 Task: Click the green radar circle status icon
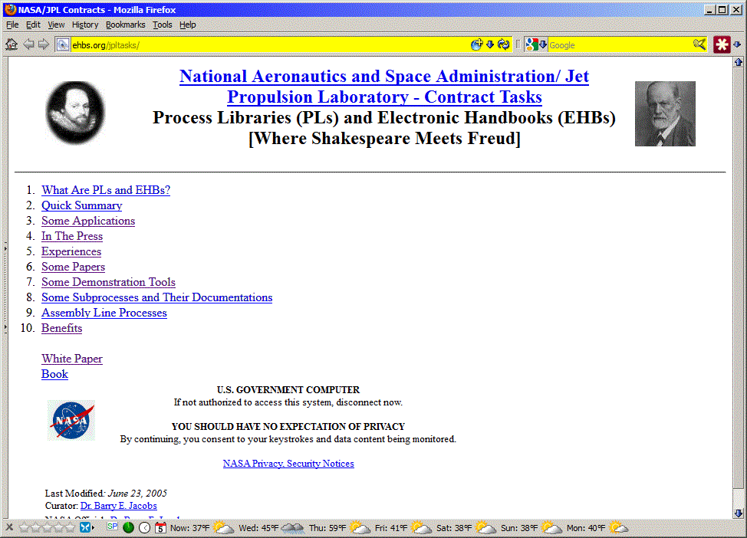click(x=128, y=527)
